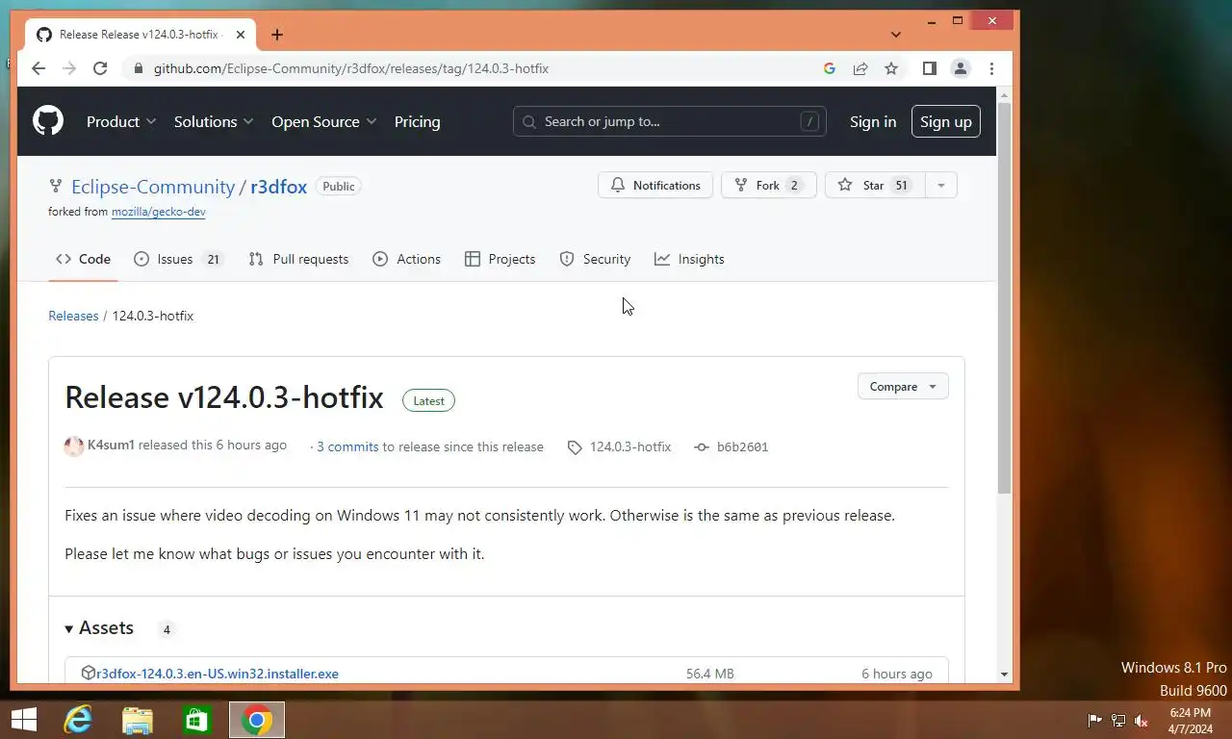The image size is (1232, 739).
Task: Open Eclipse-Community organization link
Action: pos(153,187)
